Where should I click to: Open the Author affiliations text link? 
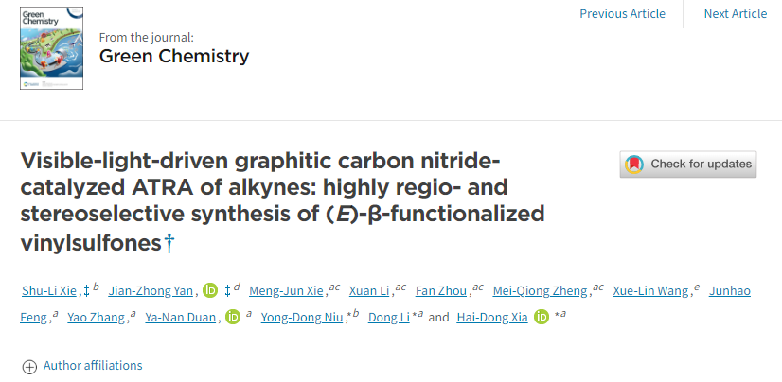(x=93, y=366)
